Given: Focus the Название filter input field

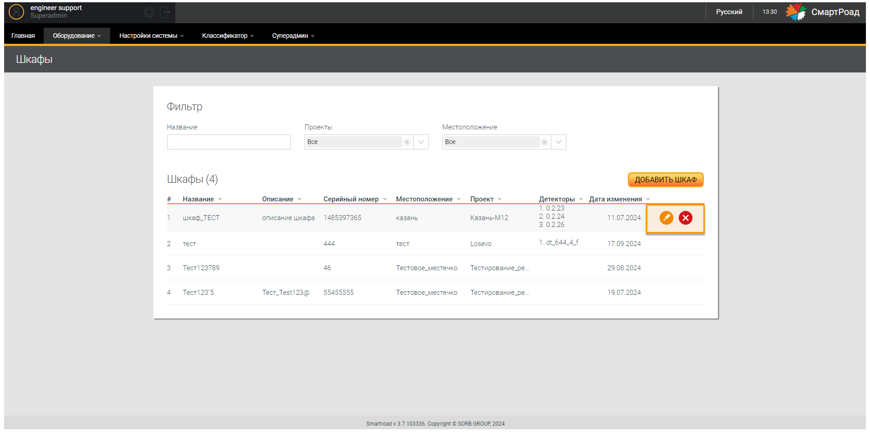Looking at the screenshot, I should pos(229,142).
